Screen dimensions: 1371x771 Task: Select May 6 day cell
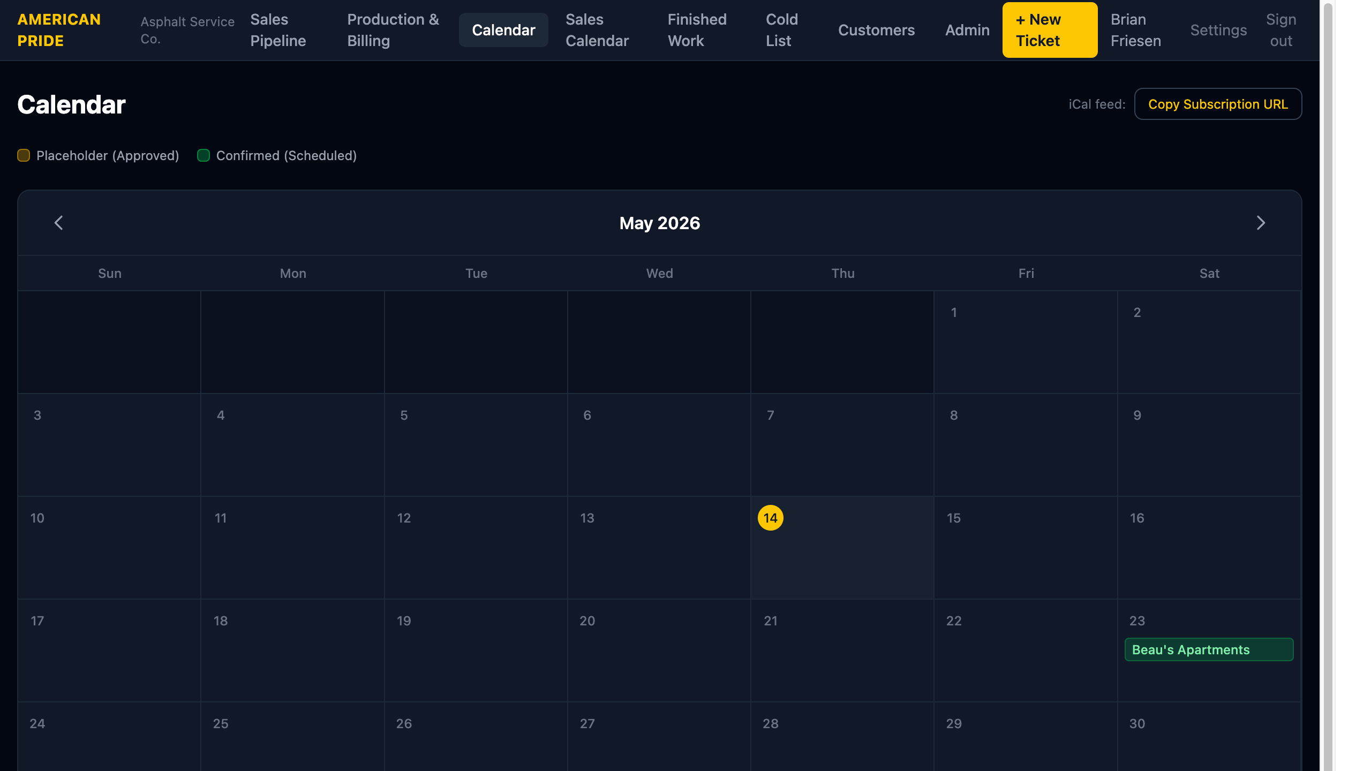pyautogui.click(x=659, y=445)
